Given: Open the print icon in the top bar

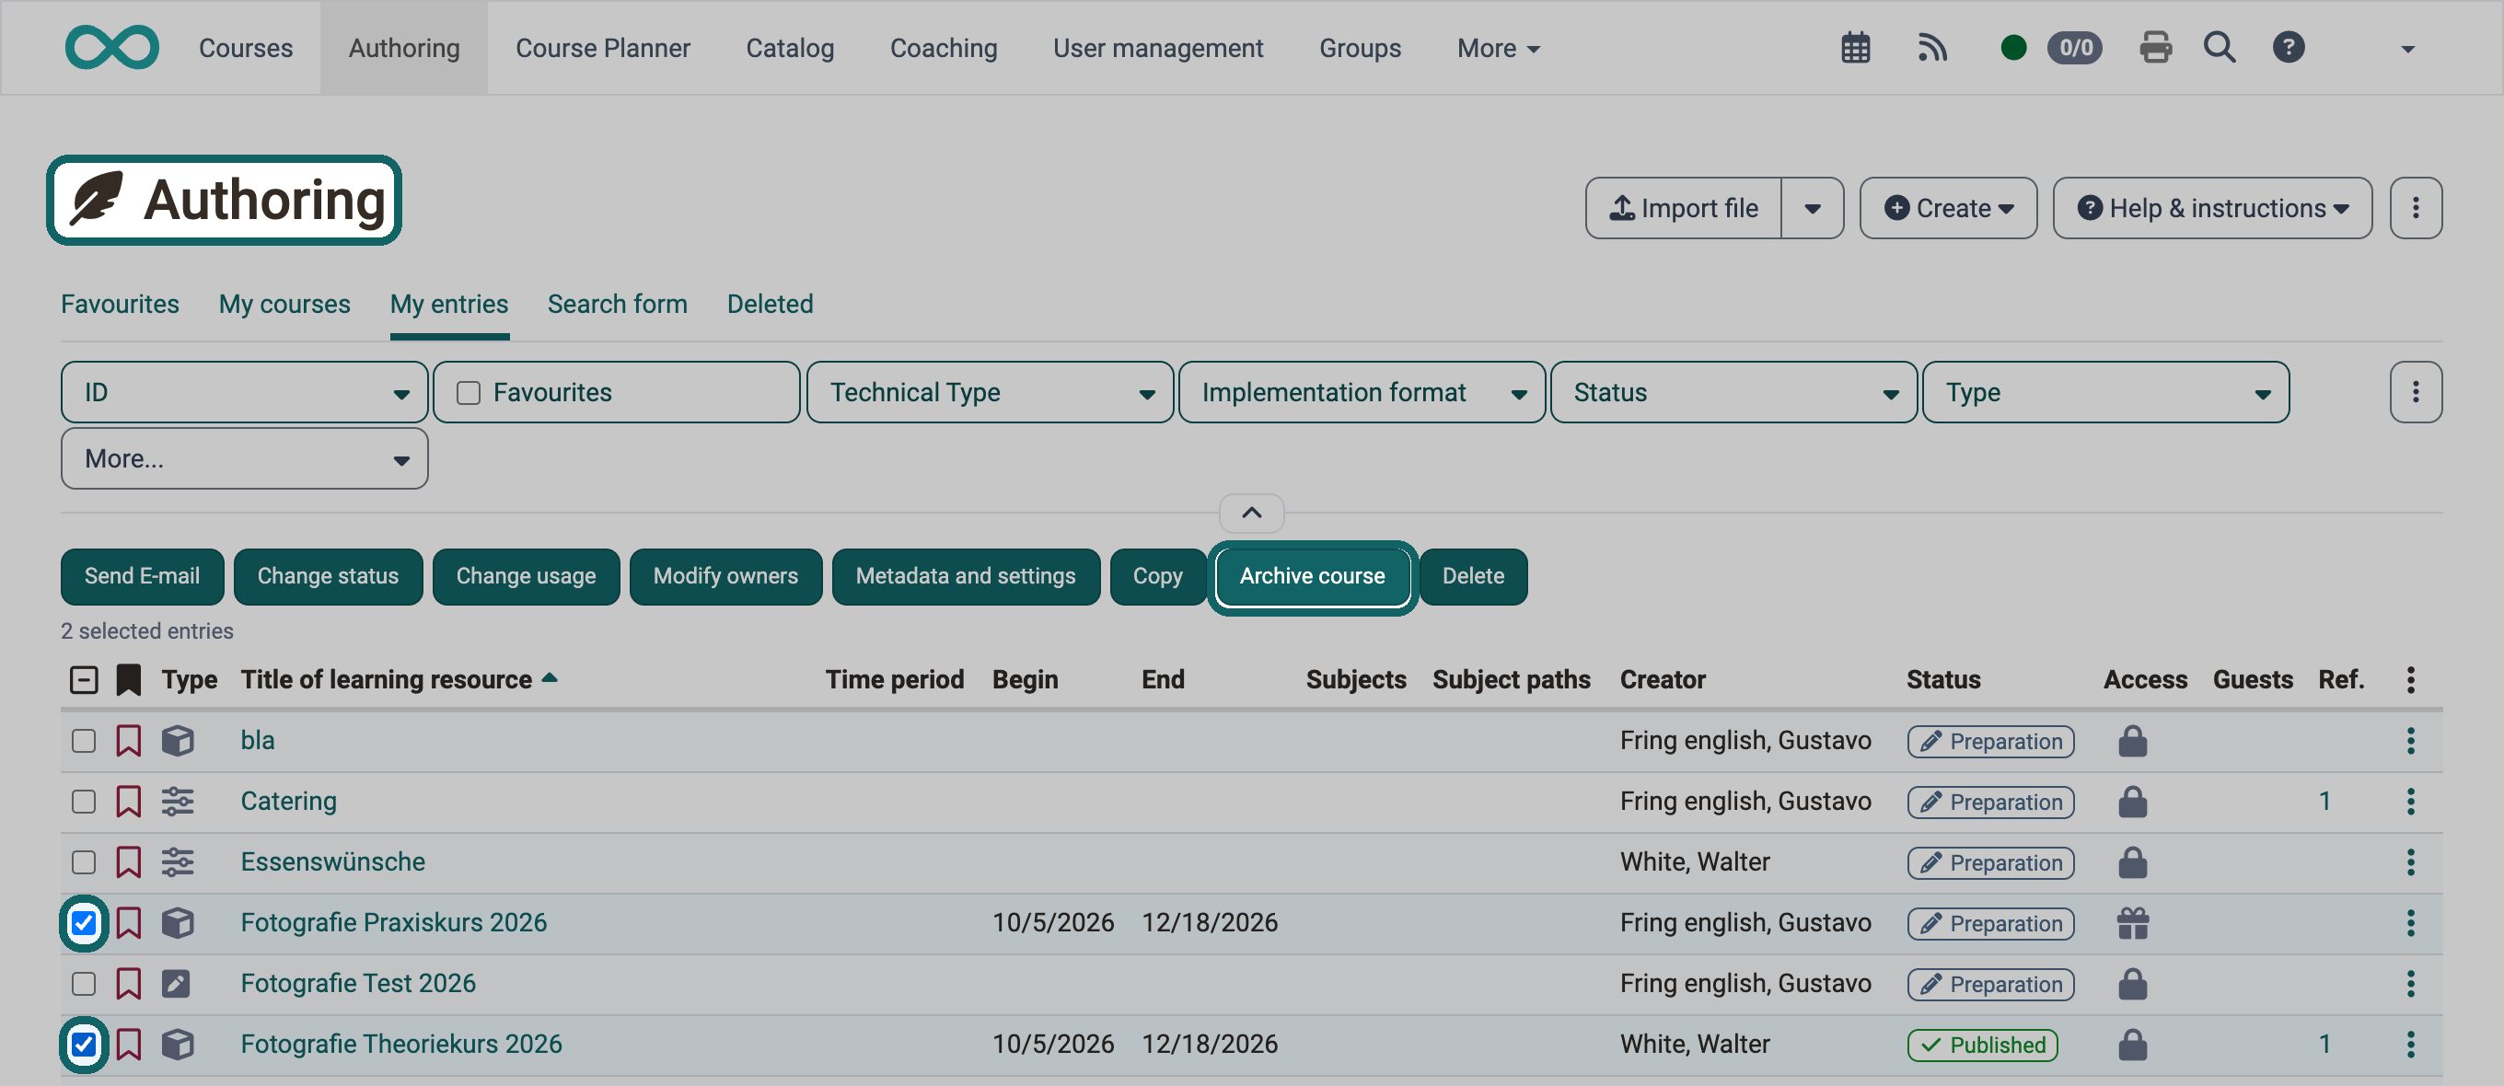Looking at the screenshot, I should (x=2155, y=48).
